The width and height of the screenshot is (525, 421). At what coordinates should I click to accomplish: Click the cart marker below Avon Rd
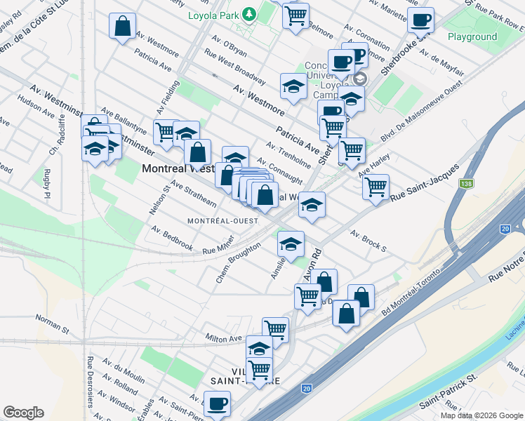point(307,298)
